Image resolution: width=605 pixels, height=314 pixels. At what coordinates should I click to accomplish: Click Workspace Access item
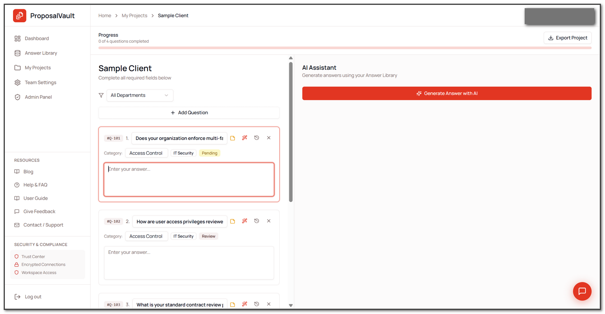coord(39,273)
